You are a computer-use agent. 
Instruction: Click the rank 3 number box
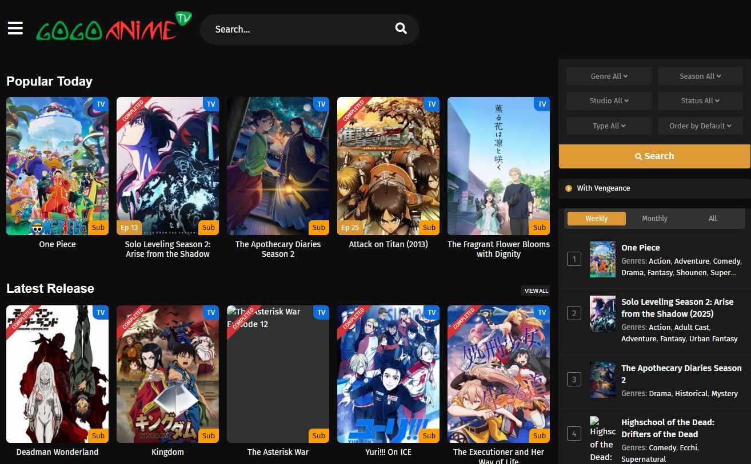574,379
